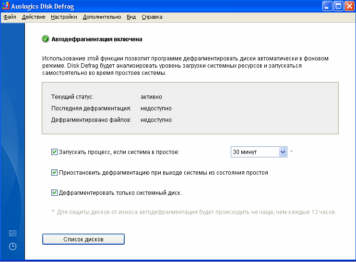Image resolution: width=356 pixels, height=262 pixels.
Task: Expand the '30 минут' idle time dropdown
Action: coord(282,152)
